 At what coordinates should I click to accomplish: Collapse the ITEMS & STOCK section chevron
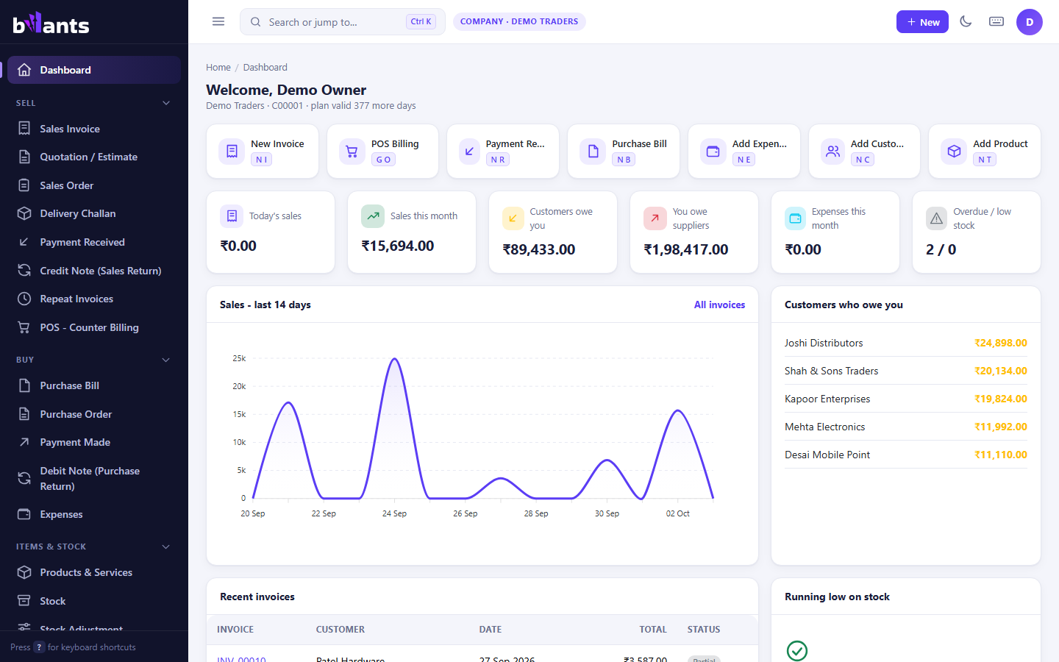tap(166, 547)
